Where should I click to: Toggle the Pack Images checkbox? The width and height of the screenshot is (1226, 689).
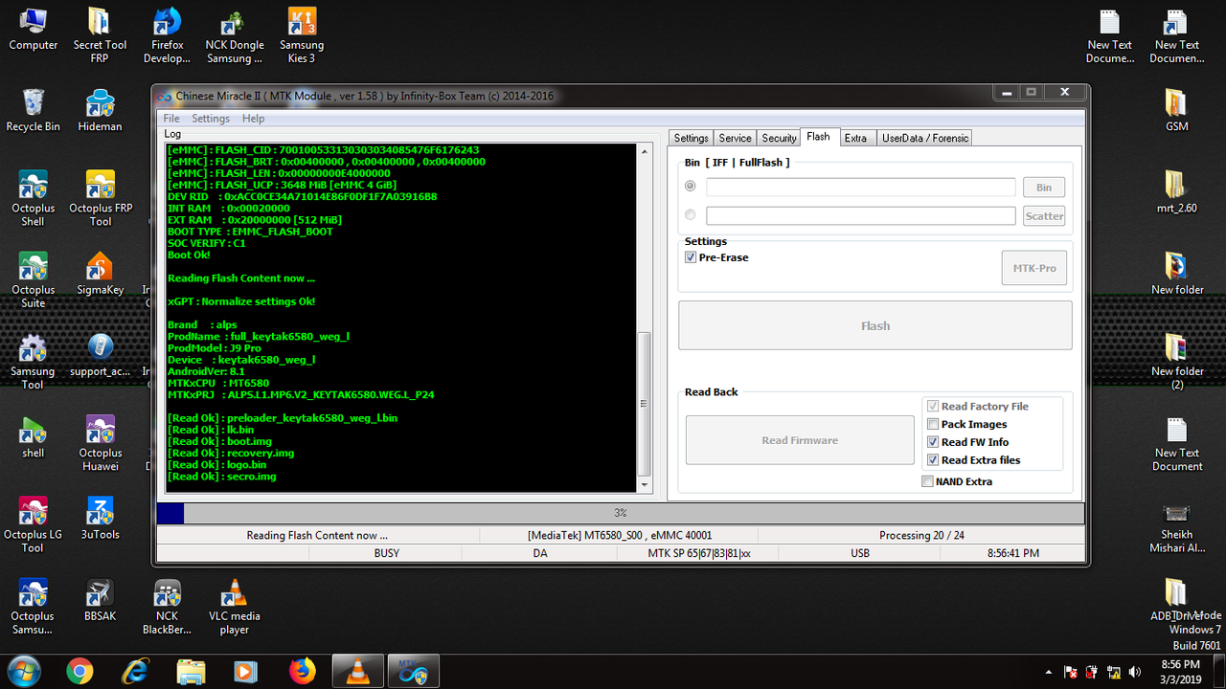(x=933, y=424)
